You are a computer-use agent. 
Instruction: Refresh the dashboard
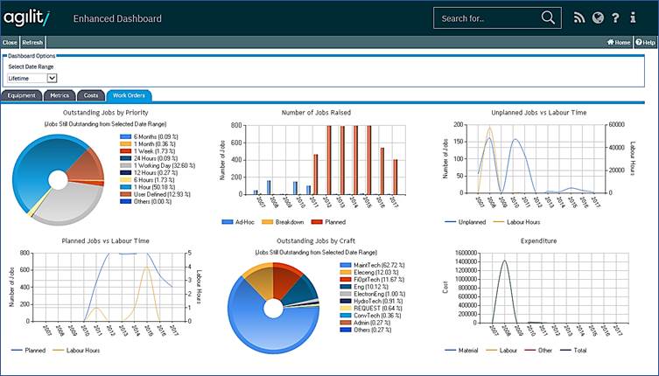(x=32, y=42)
